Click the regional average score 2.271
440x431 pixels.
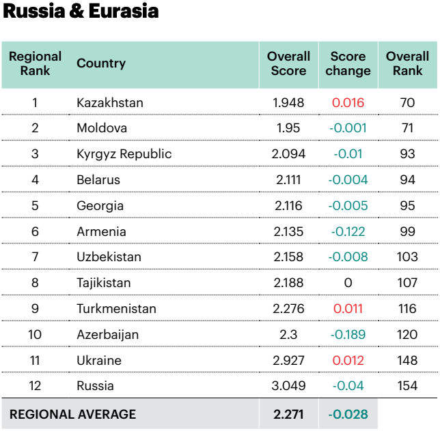tap(288, 414)
